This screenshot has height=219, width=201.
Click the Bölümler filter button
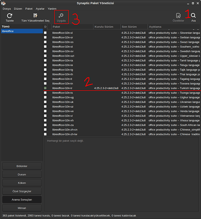point(22,166)
